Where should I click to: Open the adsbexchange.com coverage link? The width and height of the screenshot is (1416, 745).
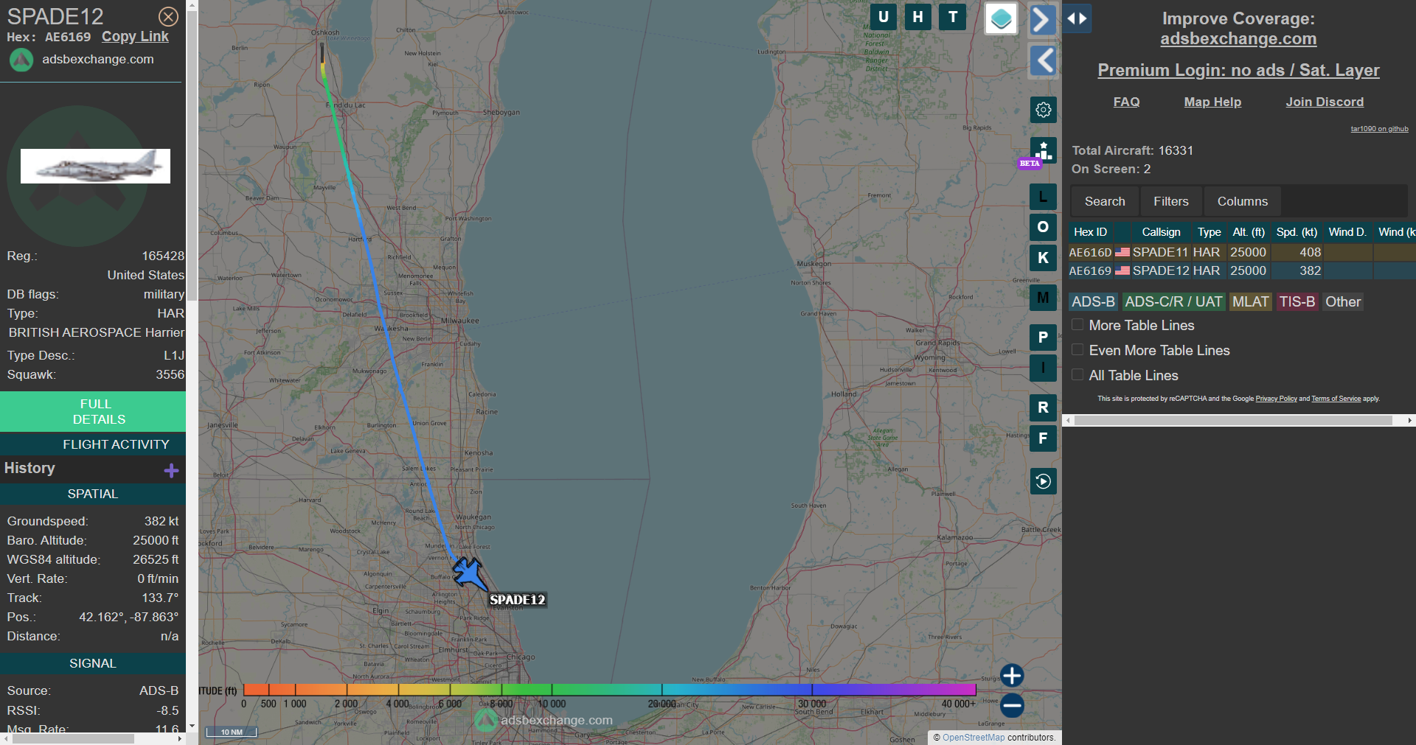point(1238,38)
